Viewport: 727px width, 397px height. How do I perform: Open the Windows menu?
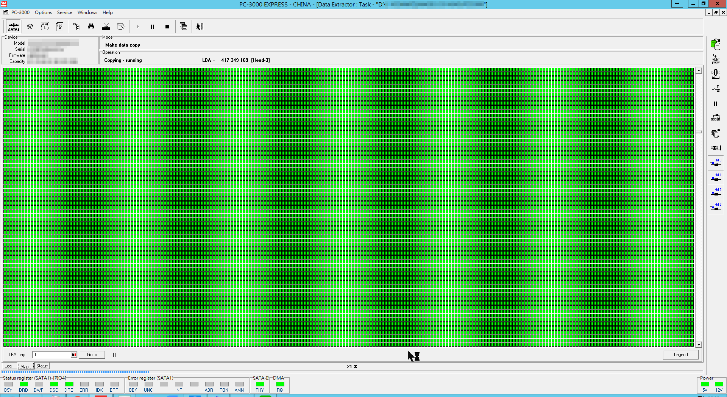coord(87,13)
